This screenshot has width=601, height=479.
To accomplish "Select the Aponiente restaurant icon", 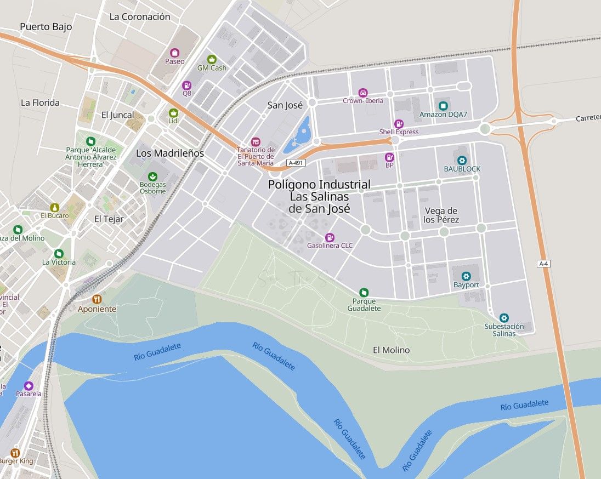I will pos(97,299).
